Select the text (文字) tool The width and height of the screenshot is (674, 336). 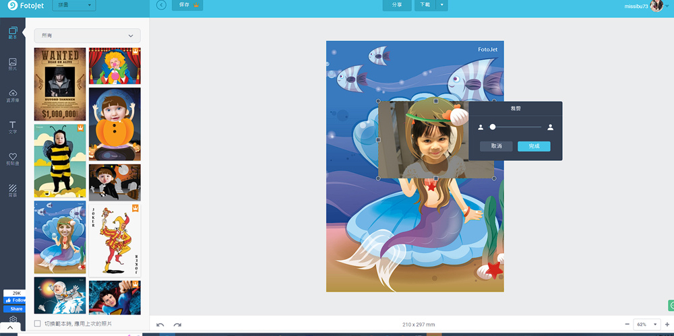[x=13, y=128]
